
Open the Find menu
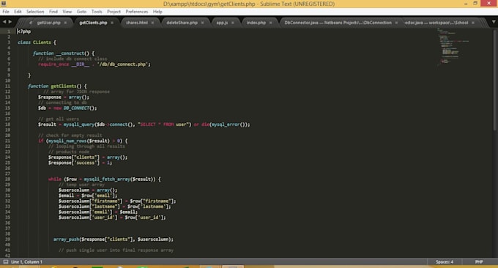coord(53,12)
